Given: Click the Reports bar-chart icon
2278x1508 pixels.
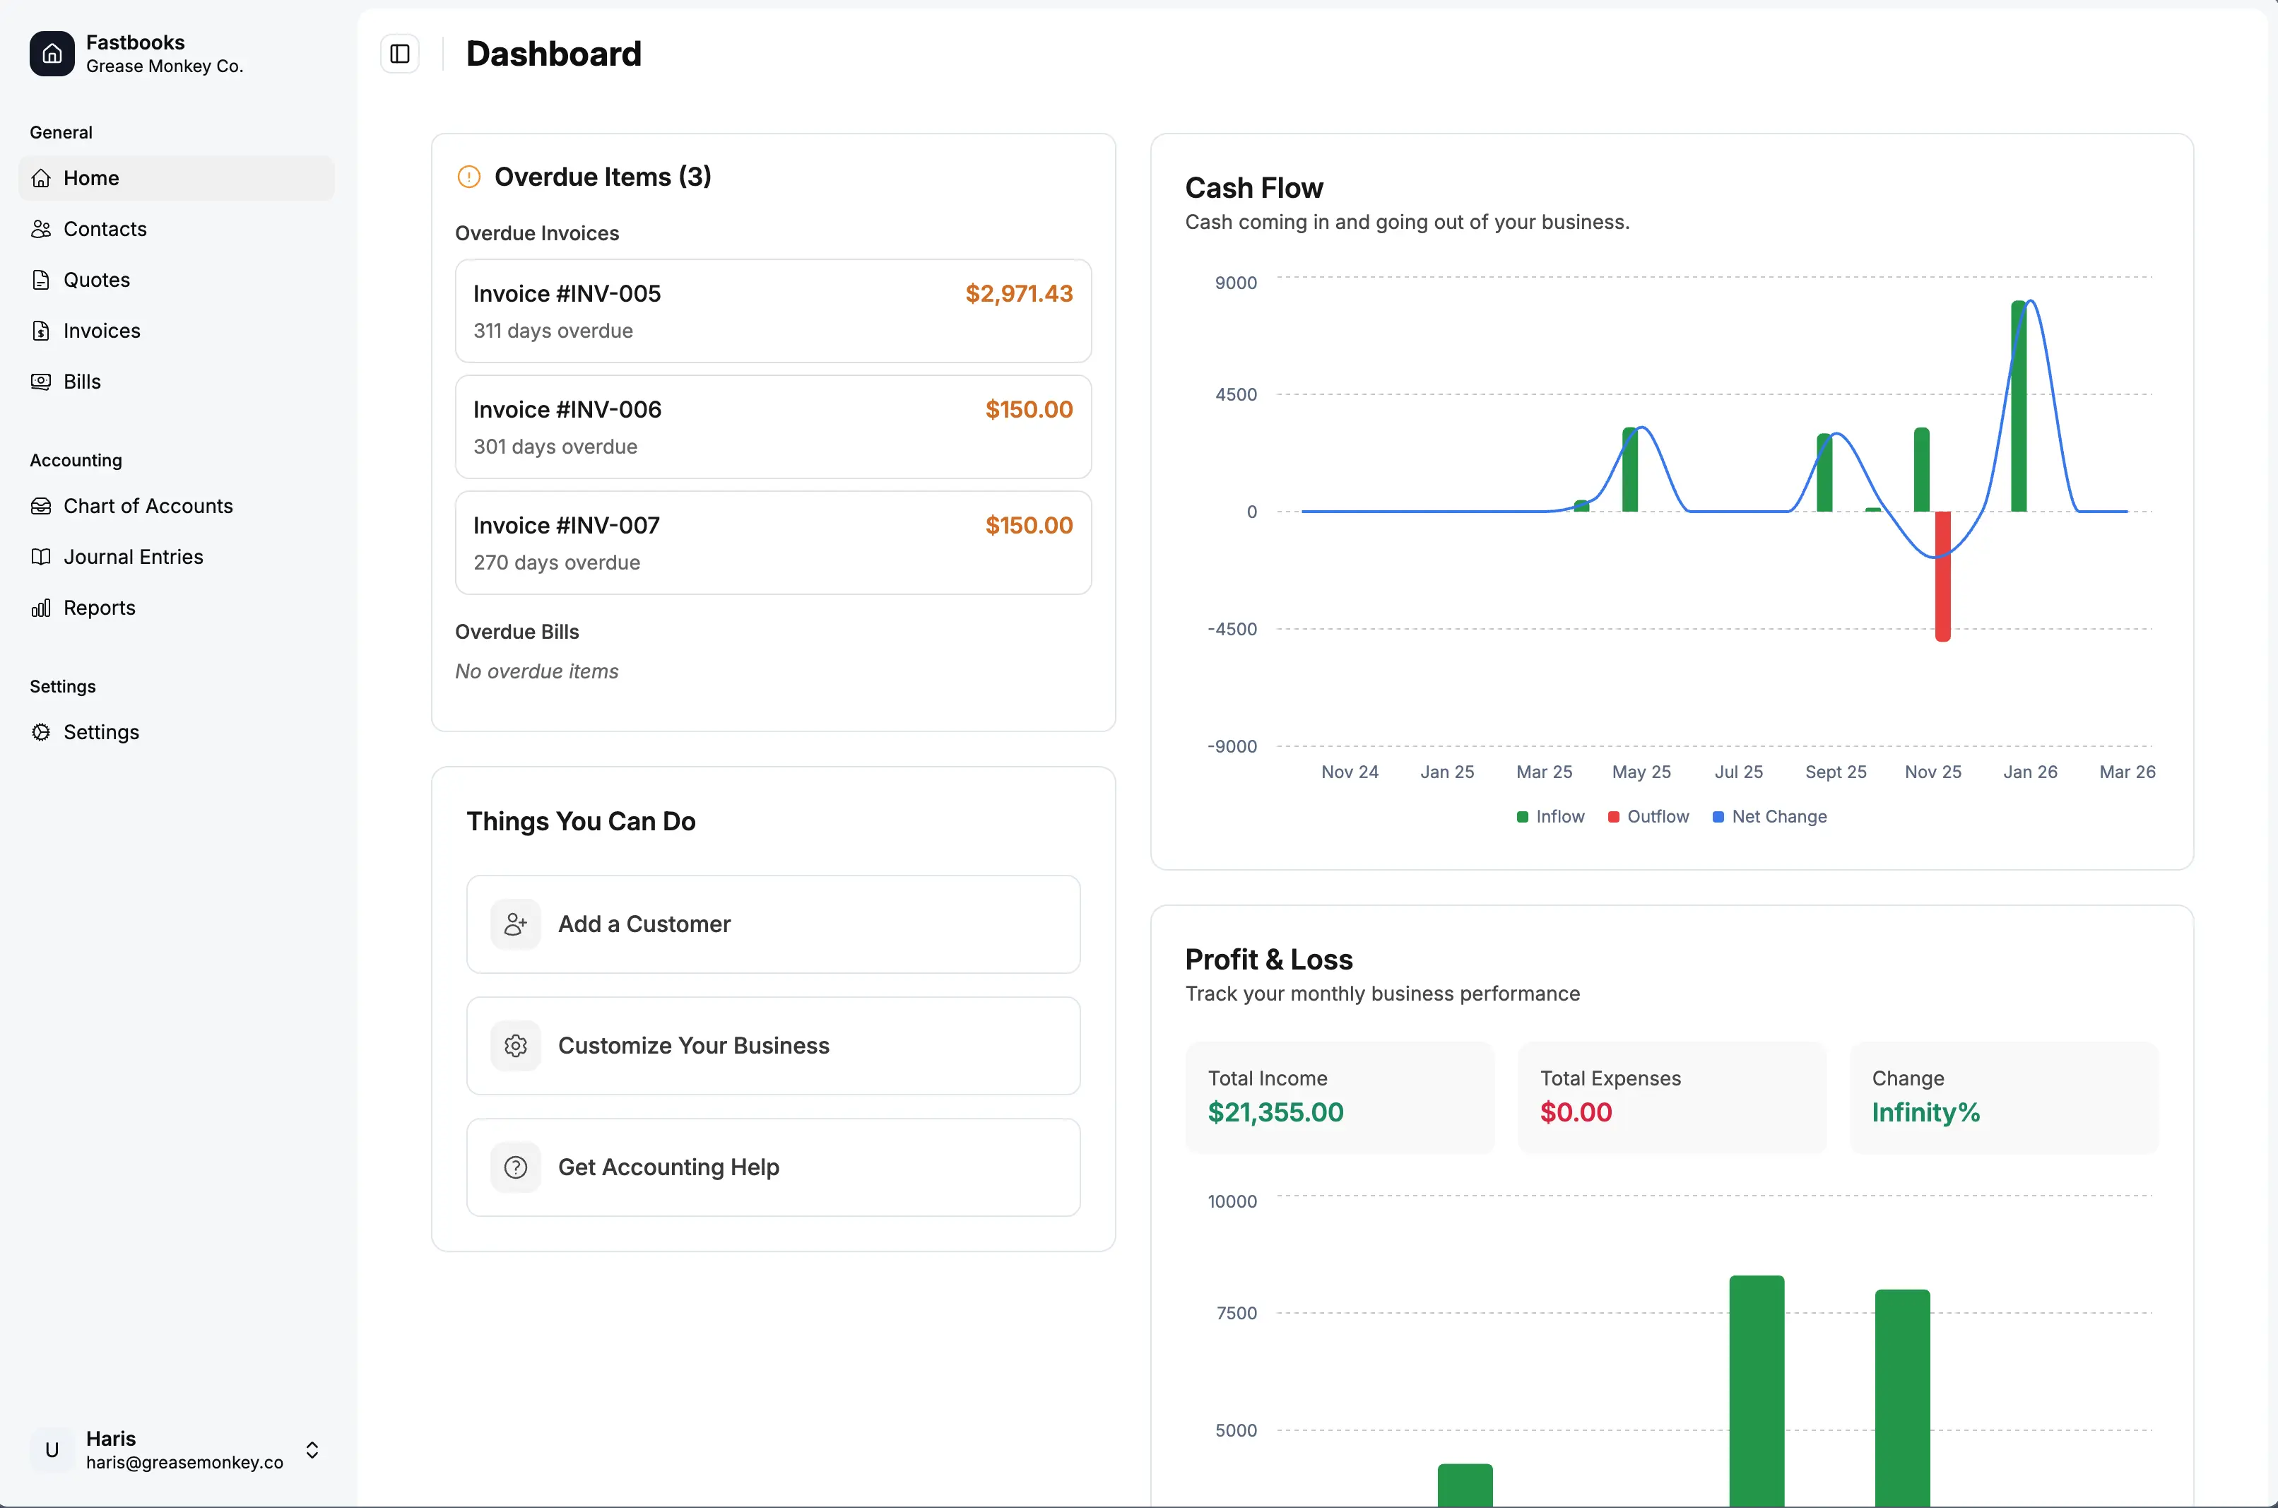Looking at the screenshot, I should (40, 608).
